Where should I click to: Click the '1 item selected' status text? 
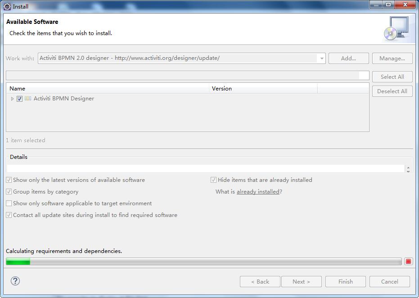tap(26, 140)
